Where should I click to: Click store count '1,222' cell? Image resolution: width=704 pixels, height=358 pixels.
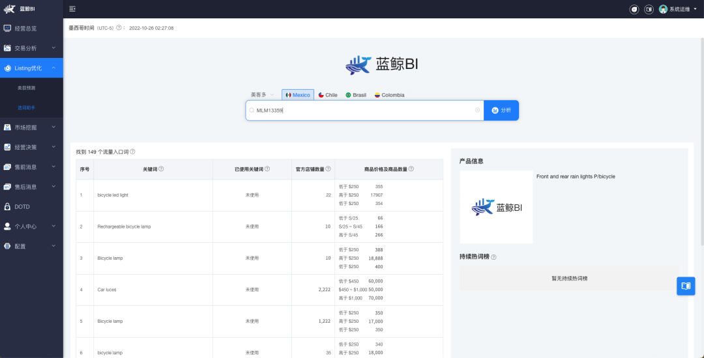pos(324,322)
